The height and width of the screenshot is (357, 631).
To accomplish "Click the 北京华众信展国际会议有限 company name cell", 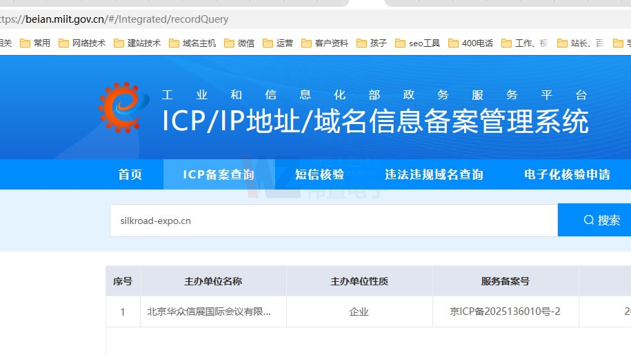I will tap(209, 312).
